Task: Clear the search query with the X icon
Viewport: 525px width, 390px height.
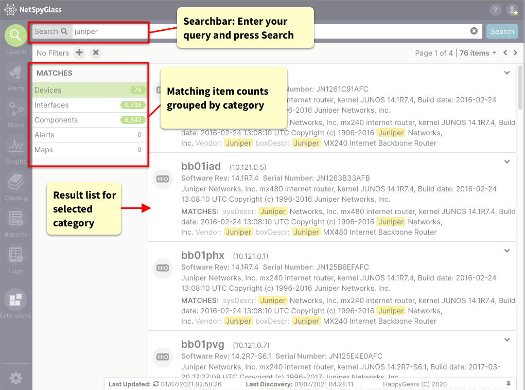Action: (474, 31)
